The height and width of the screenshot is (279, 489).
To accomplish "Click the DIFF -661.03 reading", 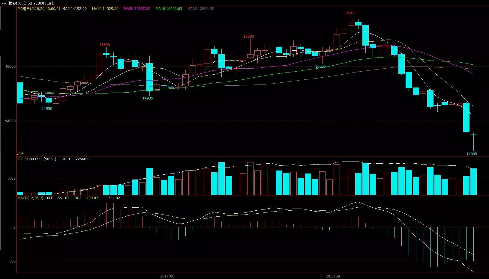I will [x=57, y=198].
